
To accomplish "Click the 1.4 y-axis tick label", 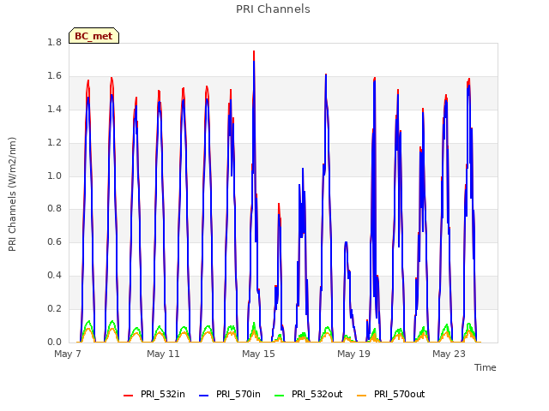I will 54,109.
